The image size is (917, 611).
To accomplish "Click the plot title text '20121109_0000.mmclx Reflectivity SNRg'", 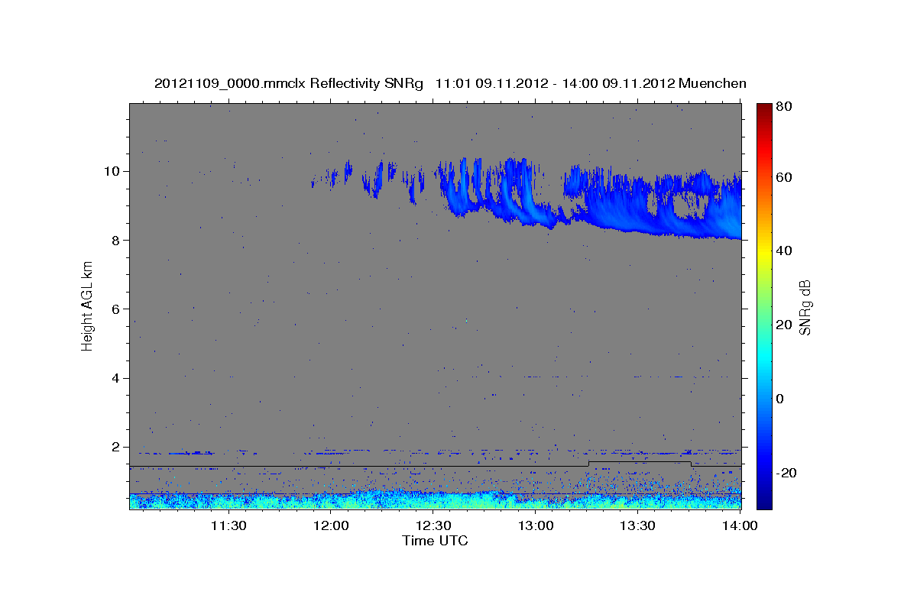I will click(x=288, y=84).
